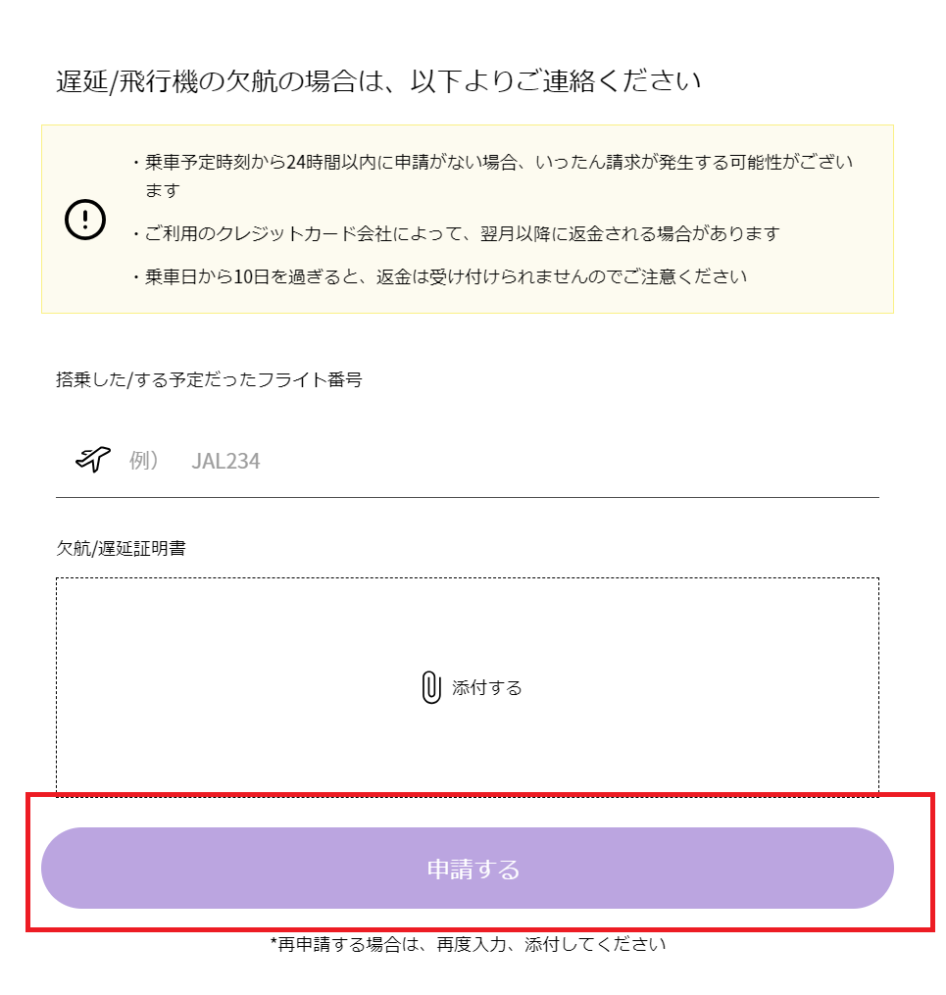Click the *再申請する場合は footnote text
Screen dimensions: 946x995
coord(469,945)
